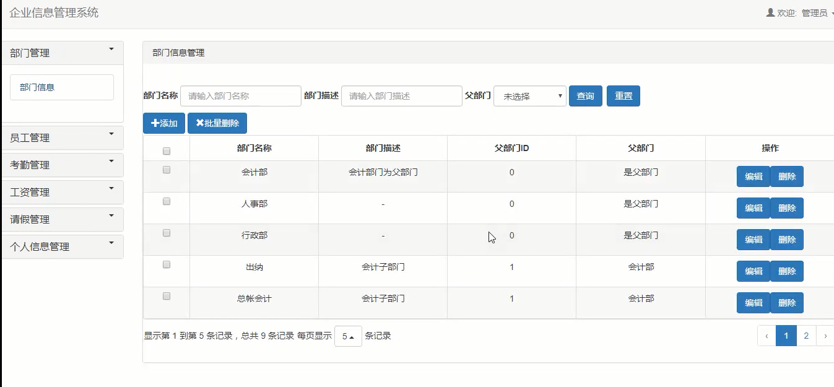Edit the 会计部 row
The width and height of the screenshot is (834, 387).
click(754, 176)
